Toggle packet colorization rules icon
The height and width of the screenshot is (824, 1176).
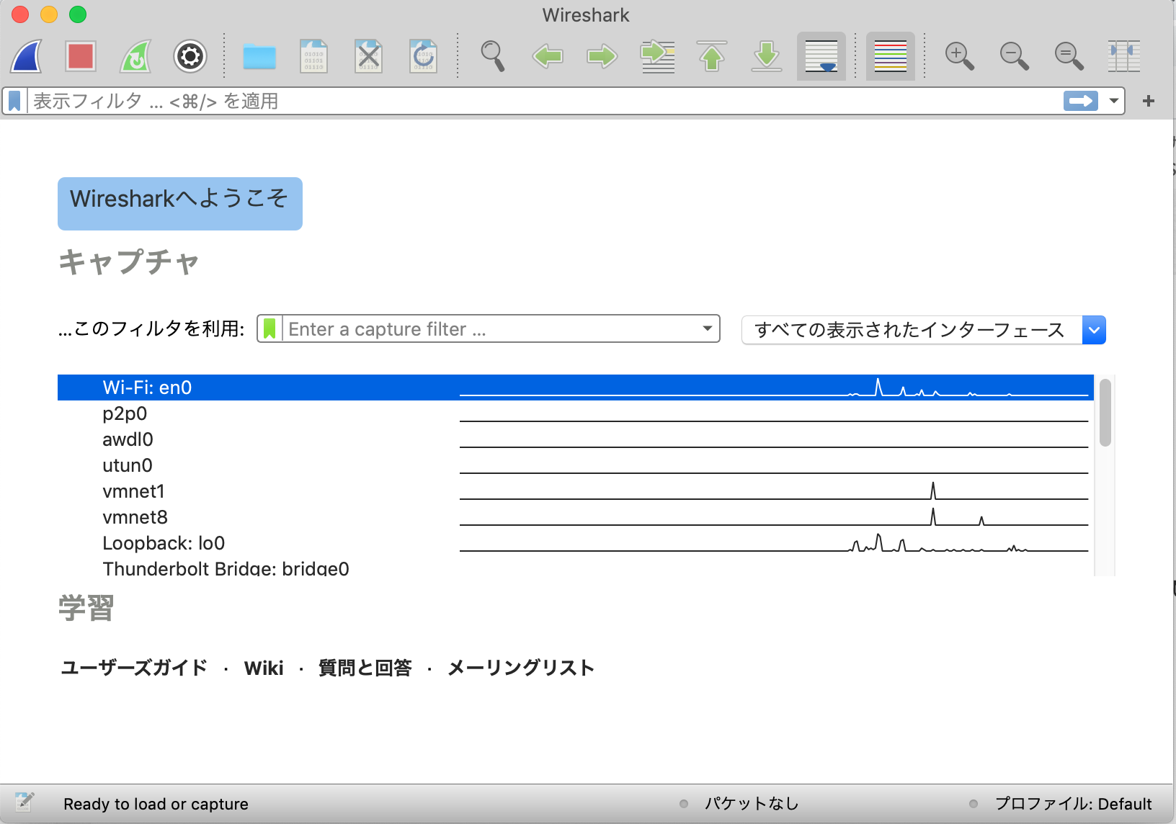[x=891, y=56]
